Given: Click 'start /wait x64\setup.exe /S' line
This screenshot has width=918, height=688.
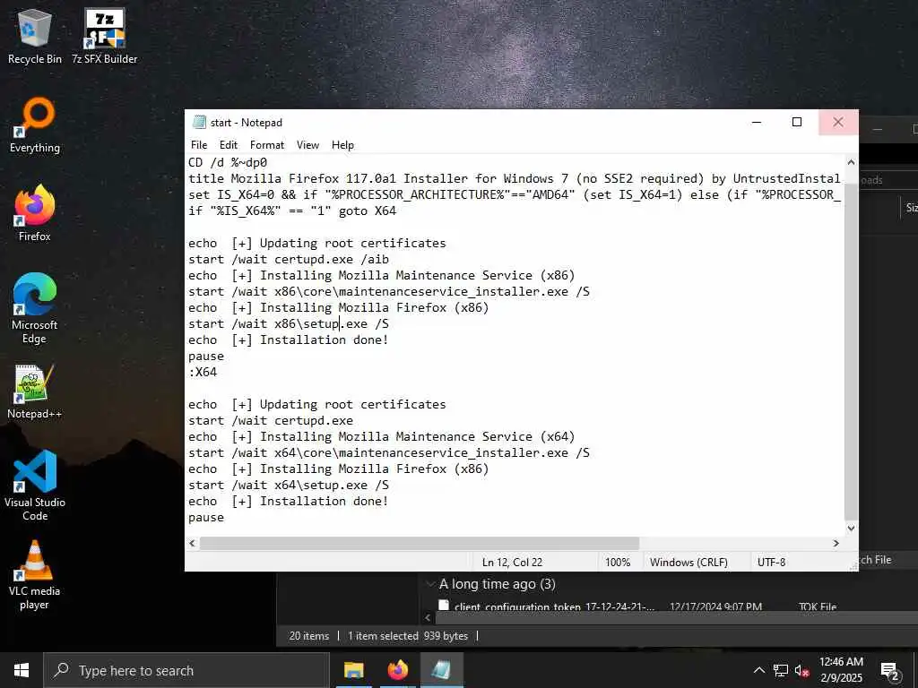Looking at the screenshot, I should (288, 485).
